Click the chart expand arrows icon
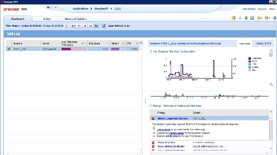277x155 pixels. click(x=271, y=55)
